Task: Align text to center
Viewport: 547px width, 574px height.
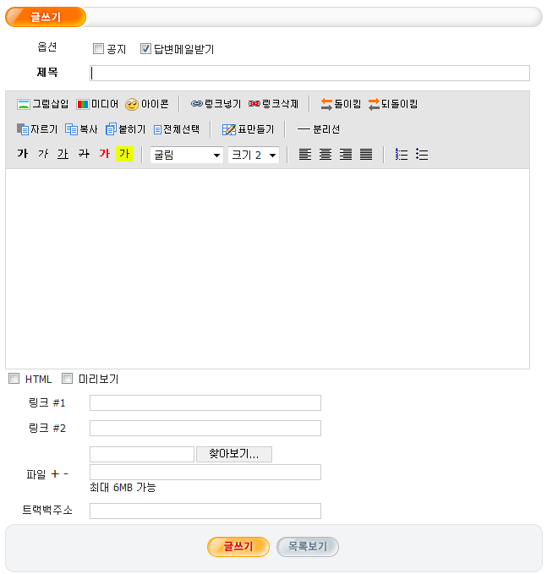Action: coord(325,155)
